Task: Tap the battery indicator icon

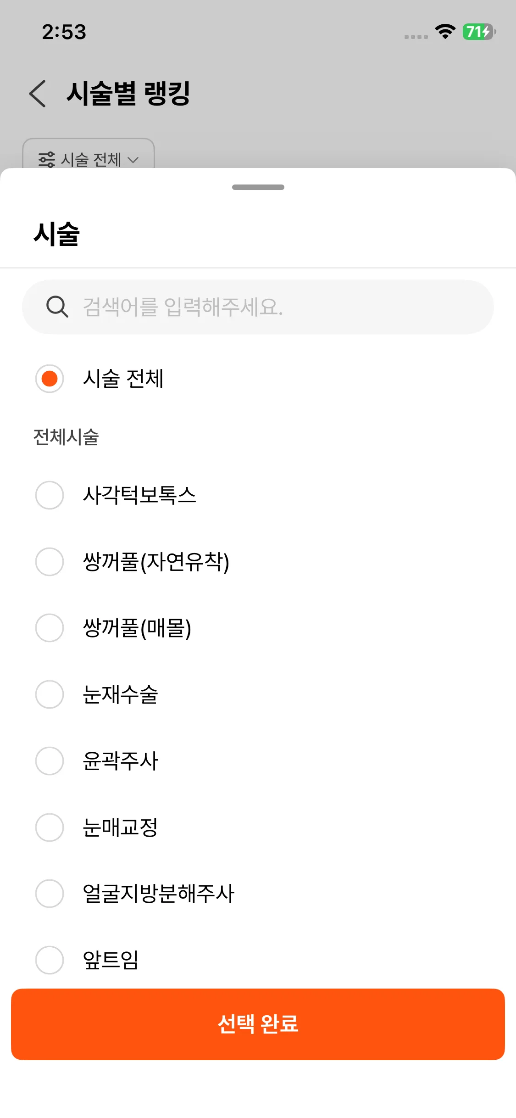Action: (478, 32)
